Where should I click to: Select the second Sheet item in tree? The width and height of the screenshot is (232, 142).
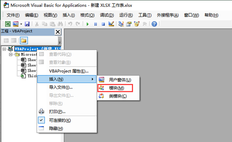coord(32,65)
